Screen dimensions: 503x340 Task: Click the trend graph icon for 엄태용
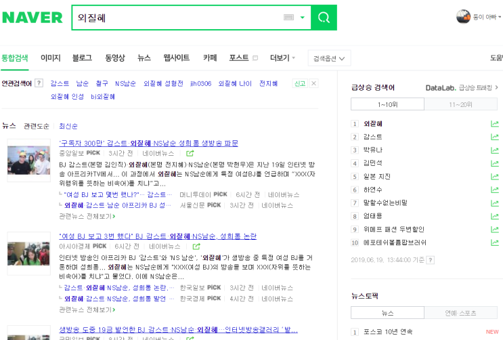[495, 216]
